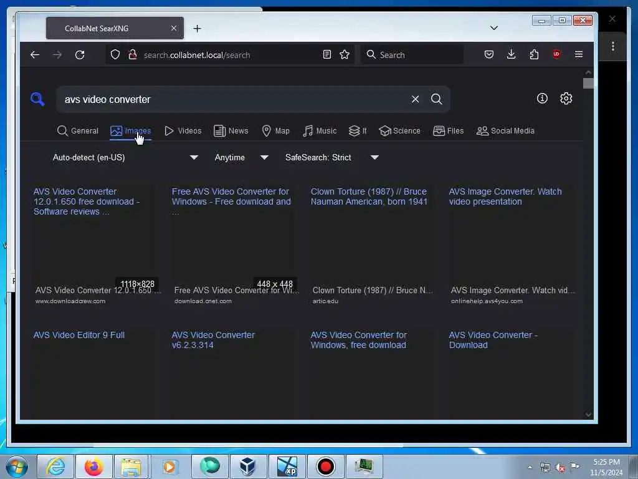Submit search with the magnifier button
Image resolution: width=638 pixels, height=479 pixels.
tap(437, 99)
